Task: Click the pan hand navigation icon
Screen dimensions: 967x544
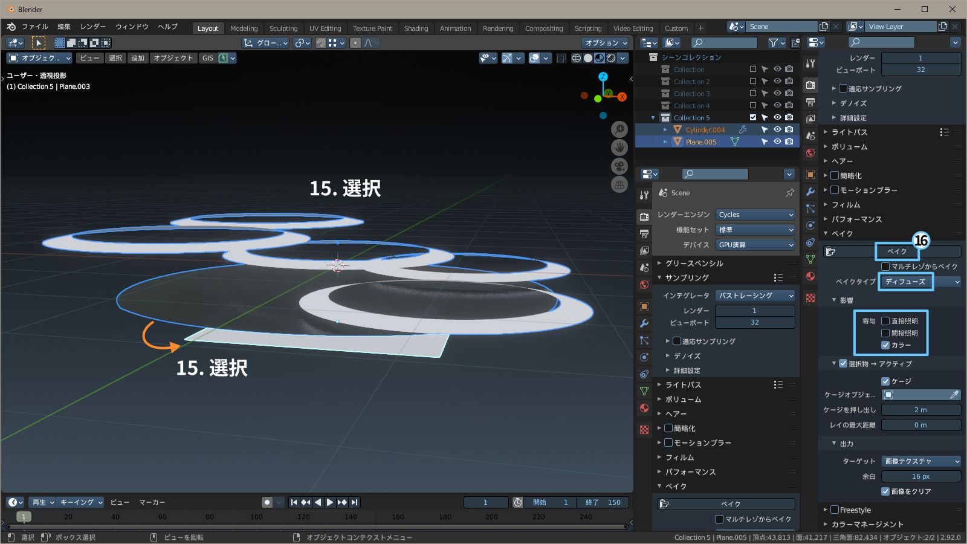Action: [x=619, y=147]
